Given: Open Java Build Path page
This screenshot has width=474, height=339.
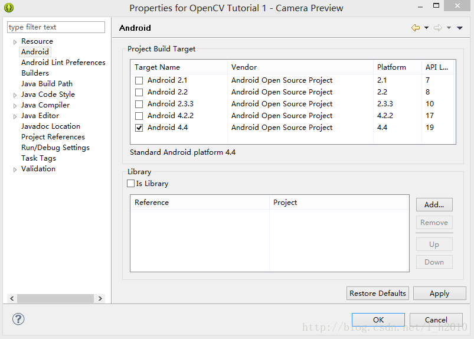Looking at the screenshot, I should click(47, 83).
